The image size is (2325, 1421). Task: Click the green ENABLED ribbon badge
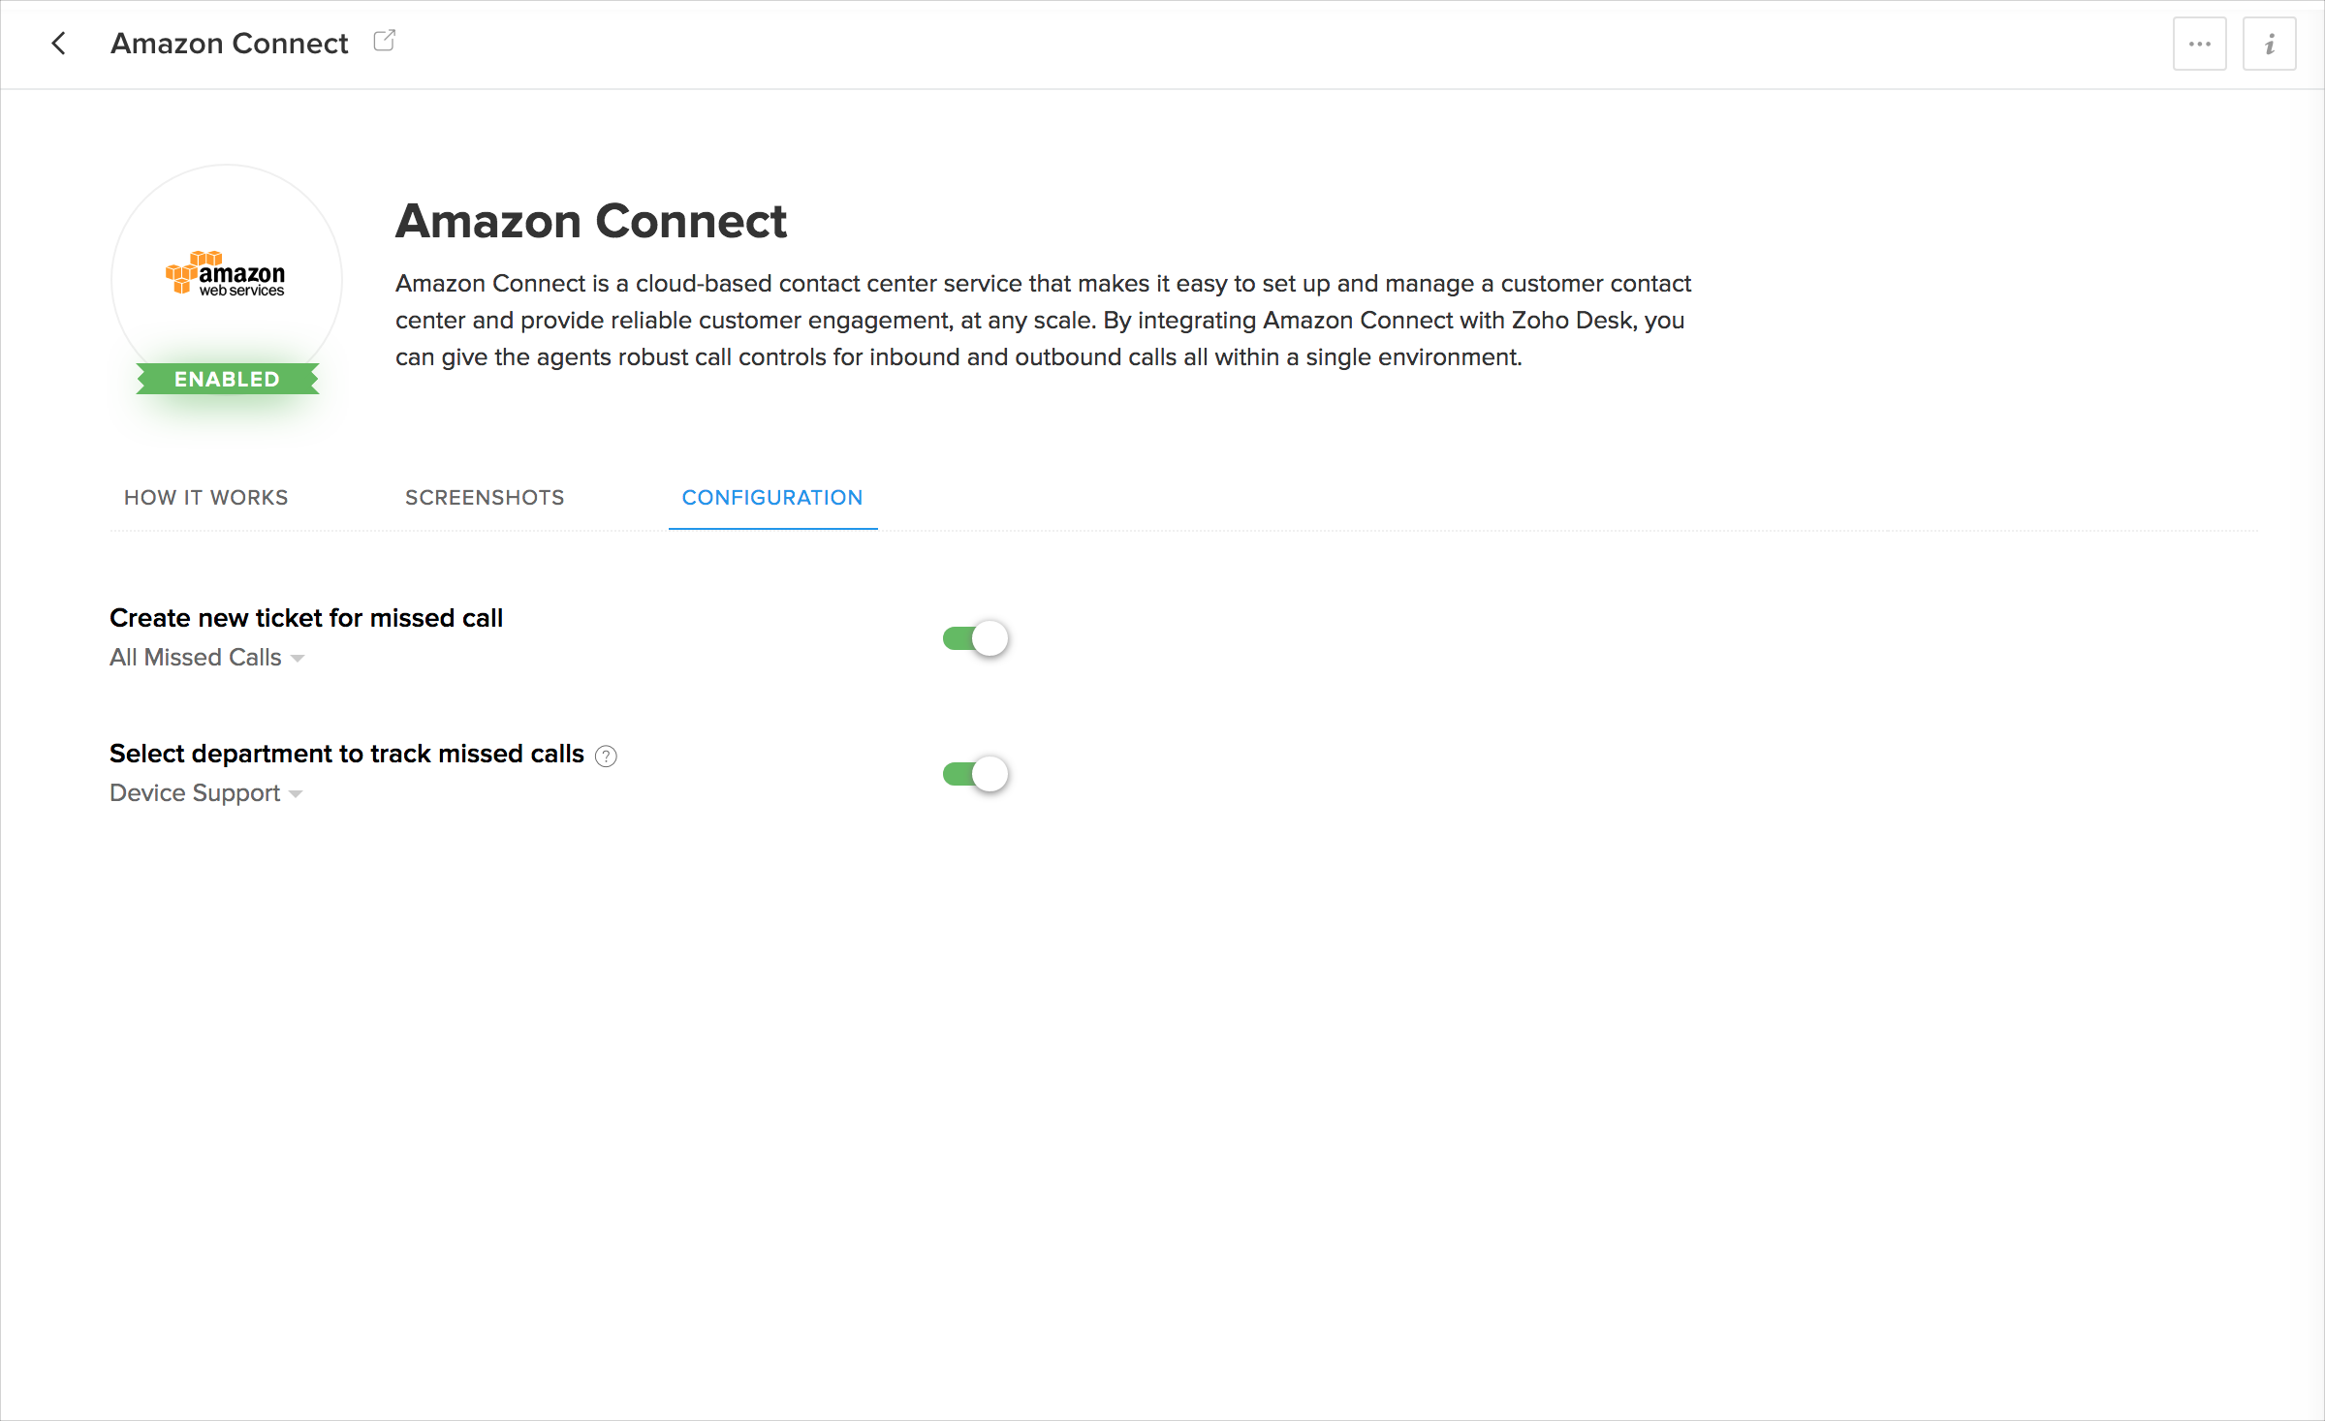[x=227, y=379]
